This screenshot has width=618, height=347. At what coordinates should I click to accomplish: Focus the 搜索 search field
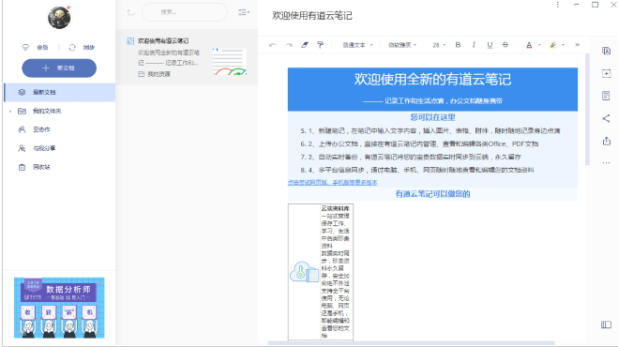click(185, 12)
